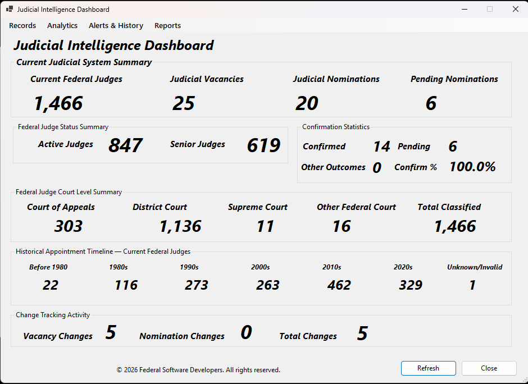
Task: Click the Active Judges count 847
Action: [x=125, y=145]
